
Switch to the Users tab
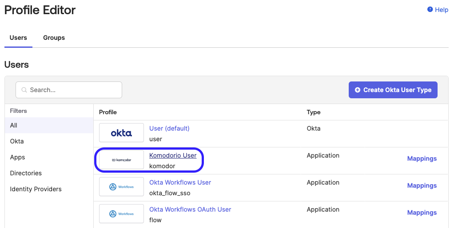tap(18, 38)
